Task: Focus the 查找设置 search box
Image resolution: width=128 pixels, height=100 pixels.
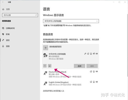Action: [x=20, y=15]
